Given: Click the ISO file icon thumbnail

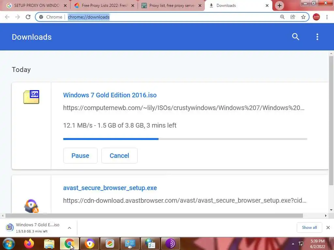Looking at the screenshot, I should pyautogui.click(x=31, y=97).
